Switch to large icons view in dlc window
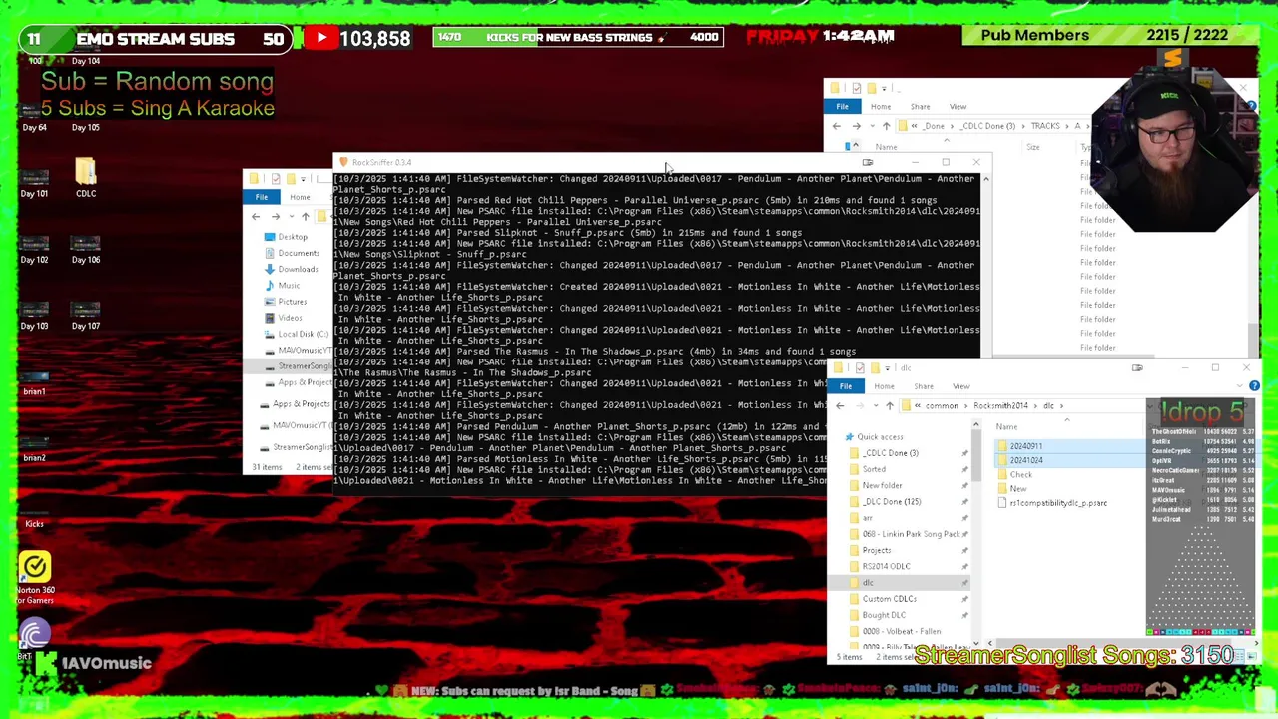 click(x=1253, y=656)
